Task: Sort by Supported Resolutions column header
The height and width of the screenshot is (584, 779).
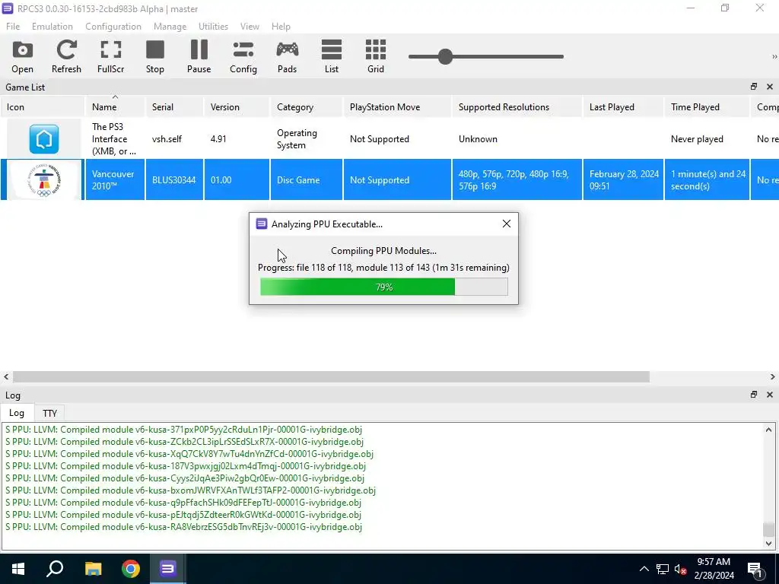Action: (x=517, y=106)
